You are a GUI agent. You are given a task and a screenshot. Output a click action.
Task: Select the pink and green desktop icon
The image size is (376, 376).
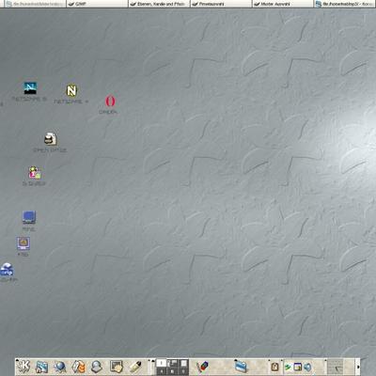(x=35, y=173)
